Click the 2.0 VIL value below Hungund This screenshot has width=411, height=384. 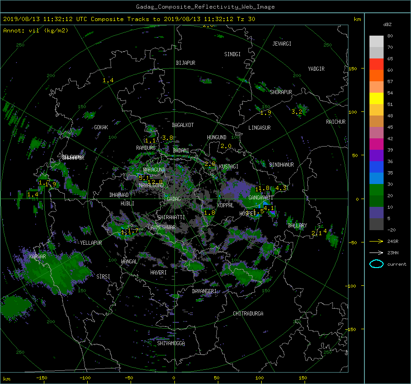coord(226,146)
